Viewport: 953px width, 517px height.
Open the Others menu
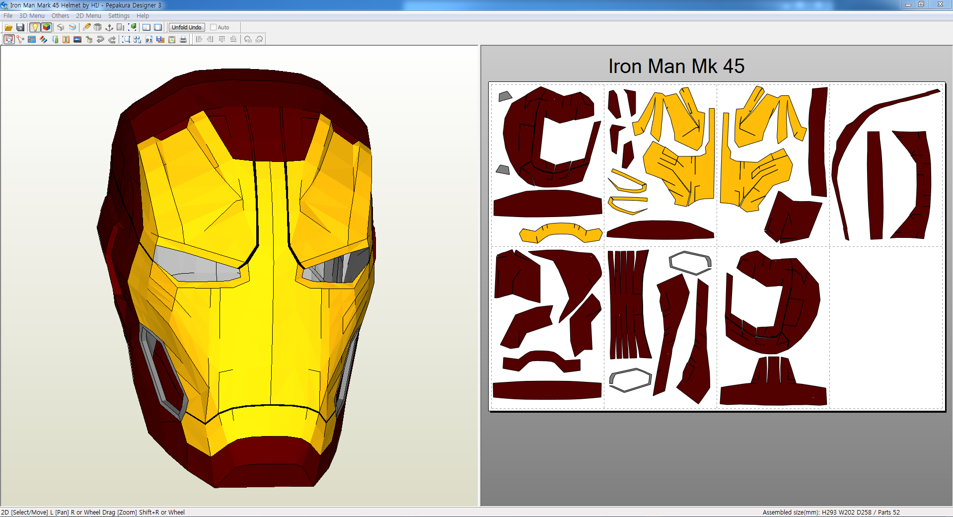click(60, 16)
